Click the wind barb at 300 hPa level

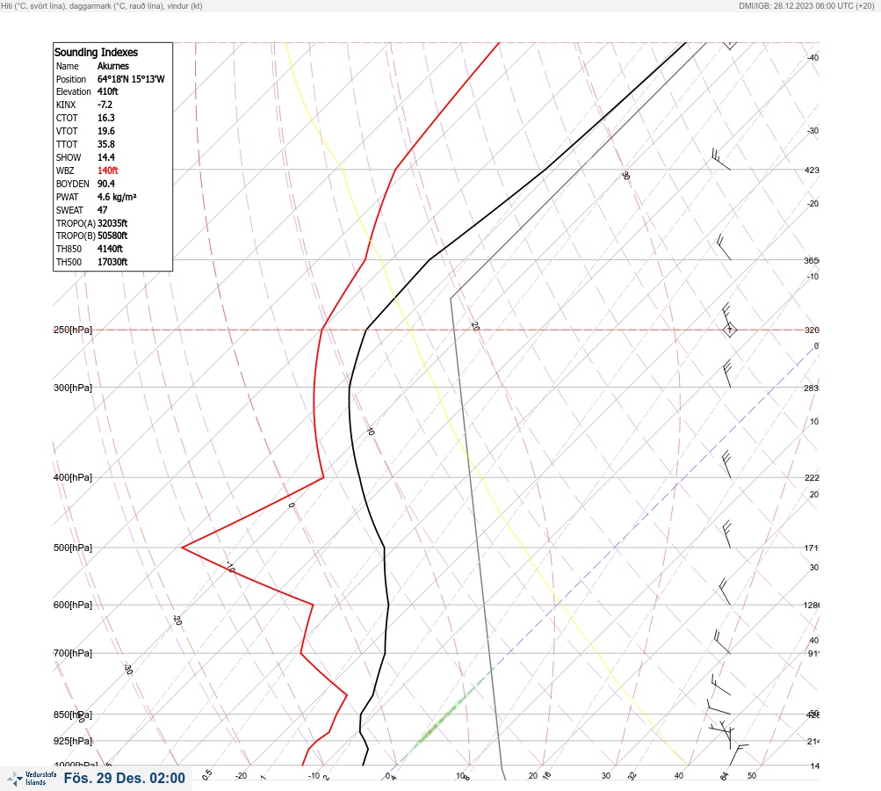[x=726, y=374]
